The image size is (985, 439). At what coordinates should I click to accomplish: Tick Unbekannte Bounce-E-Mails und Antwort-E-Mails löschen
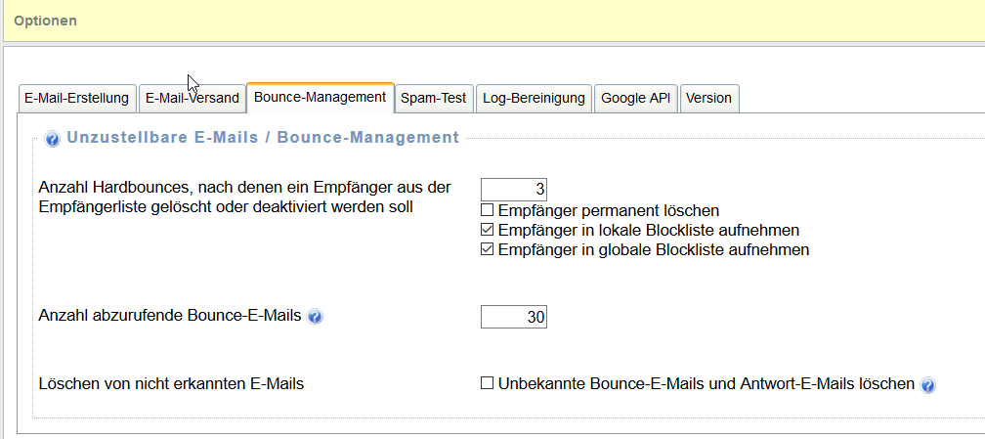tap(487, 384)
